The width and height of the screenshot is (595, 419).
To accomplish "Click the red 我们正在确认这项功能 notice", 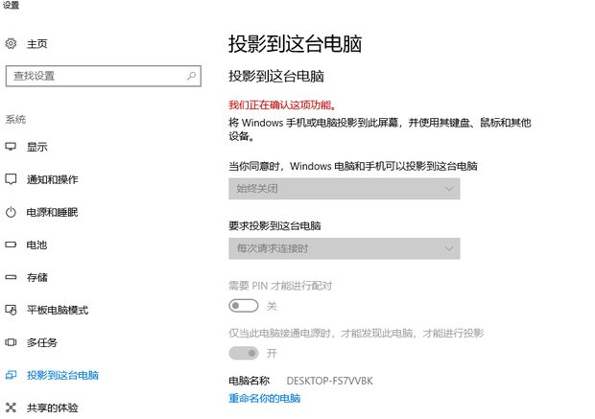I will [283, 105].
